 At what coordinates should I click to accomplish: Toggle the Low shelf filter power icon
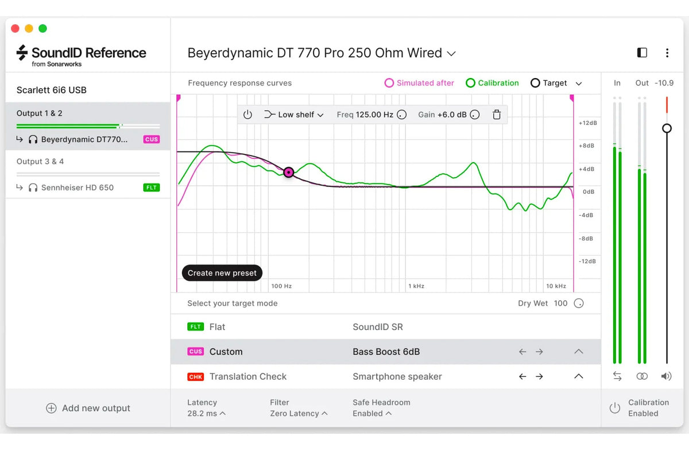[x=247, y=115]
